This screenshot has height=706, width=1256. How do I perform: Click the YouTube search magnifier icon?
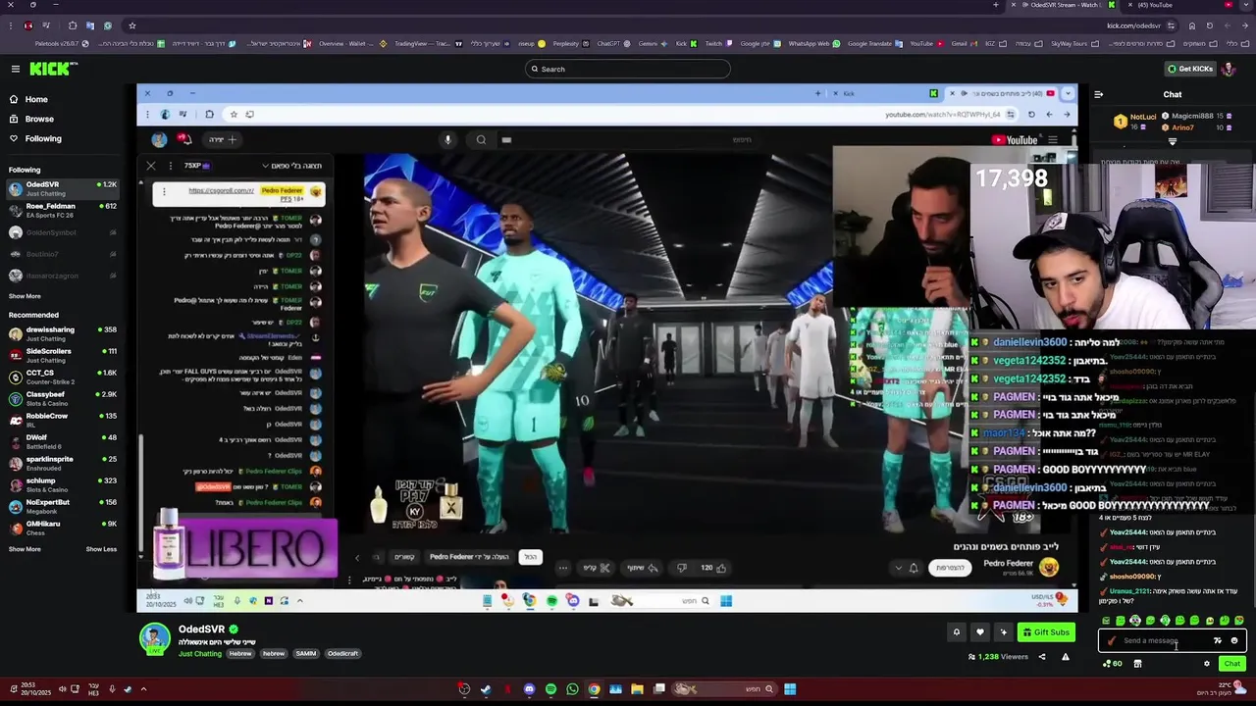(481, 139)
